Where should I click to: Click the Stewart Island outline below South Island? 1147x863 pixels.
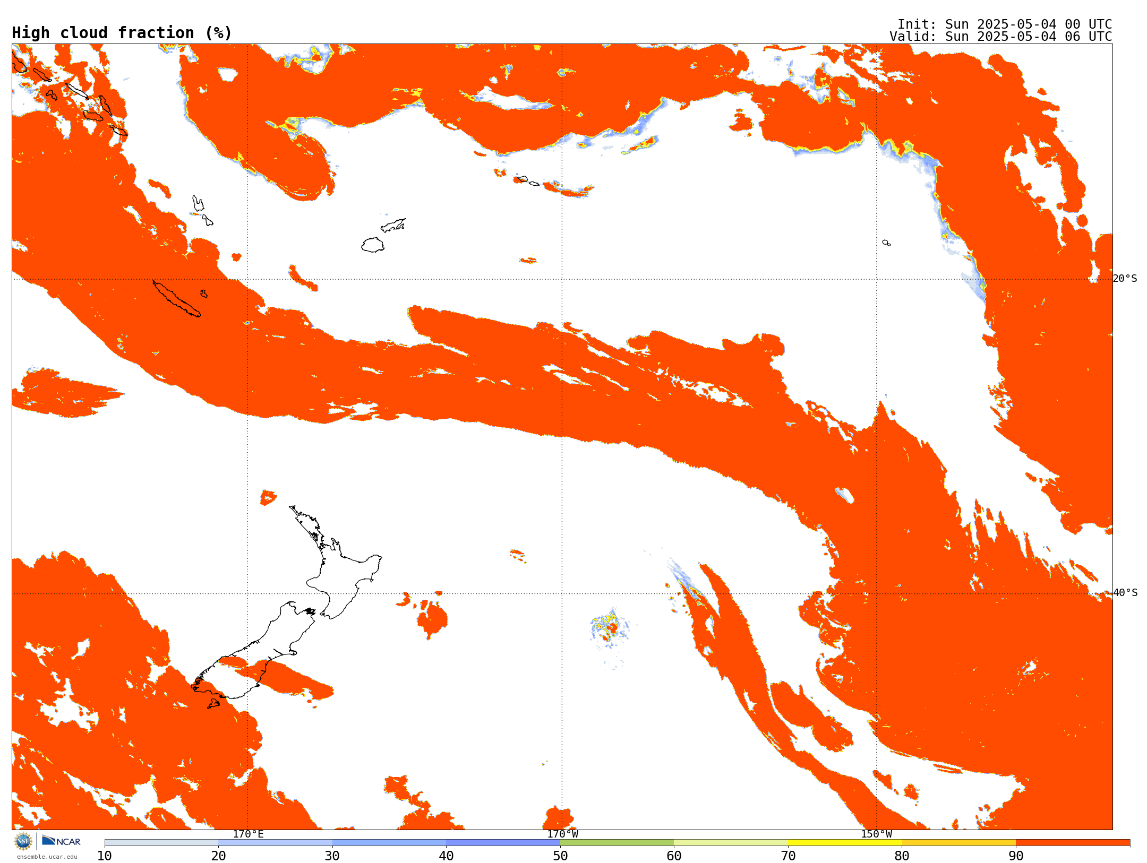[x=213, y=704]
